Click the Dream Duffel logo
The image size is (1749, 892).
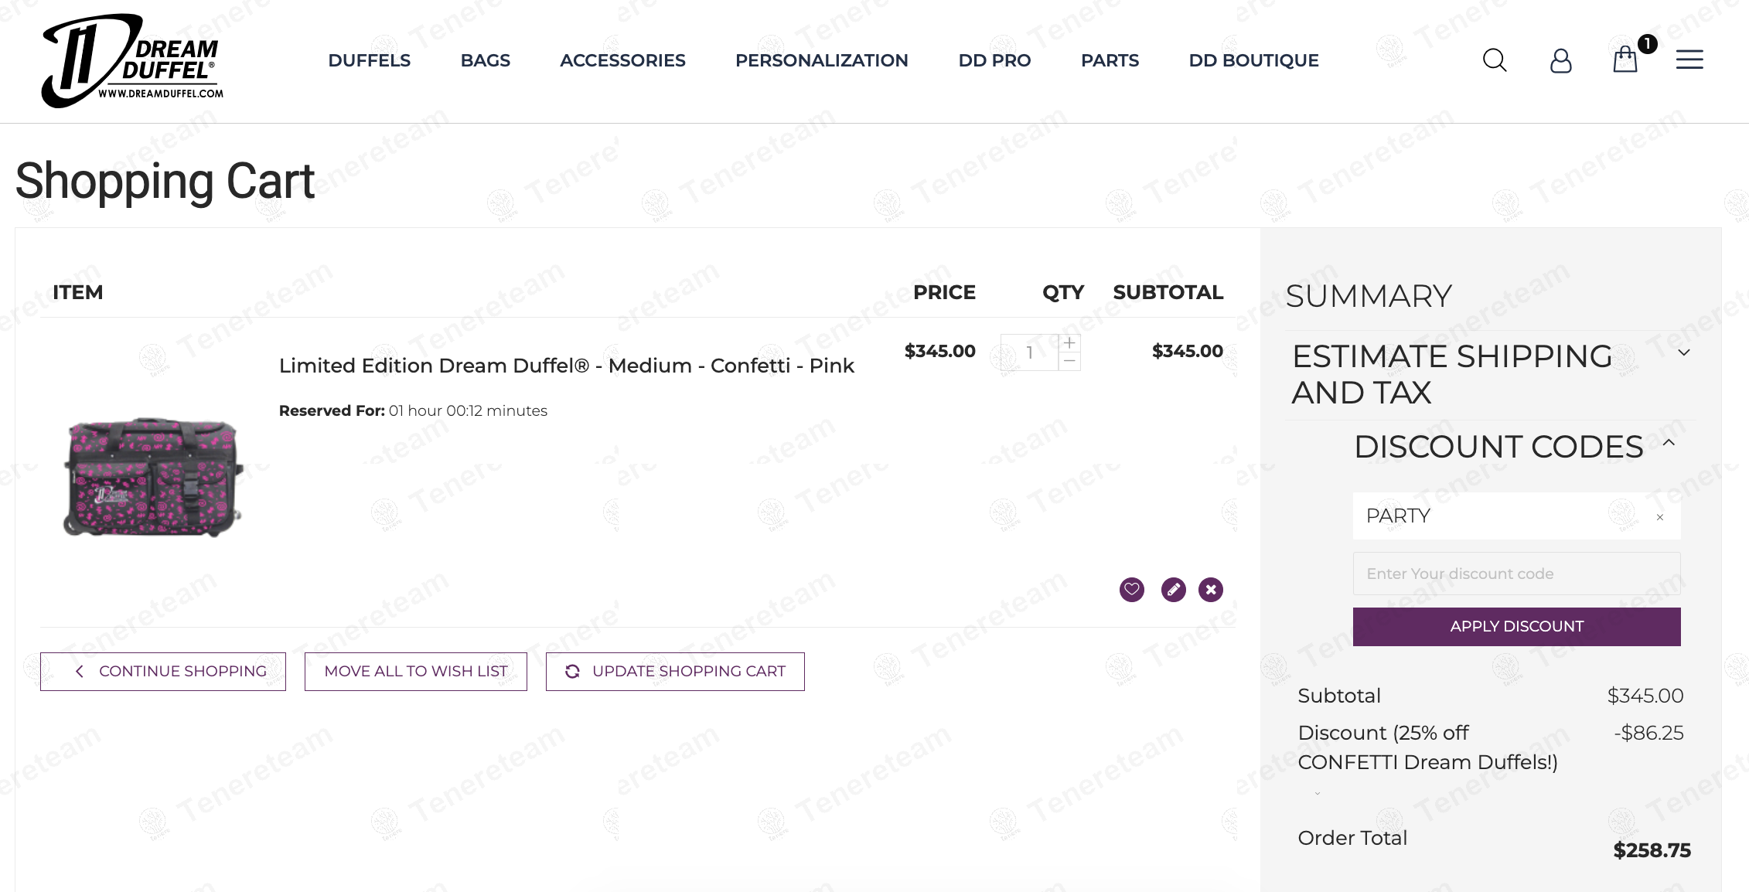132,61
